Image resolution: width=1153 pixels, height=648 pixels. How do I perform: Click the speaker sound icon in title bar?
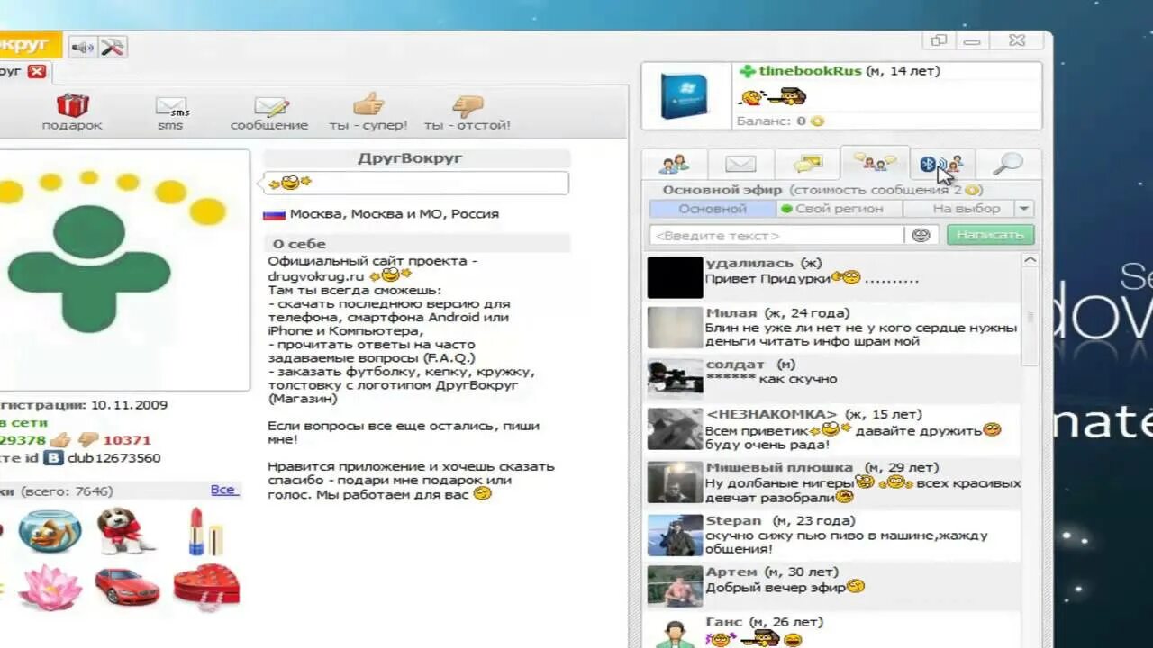[x=83, y=47]
